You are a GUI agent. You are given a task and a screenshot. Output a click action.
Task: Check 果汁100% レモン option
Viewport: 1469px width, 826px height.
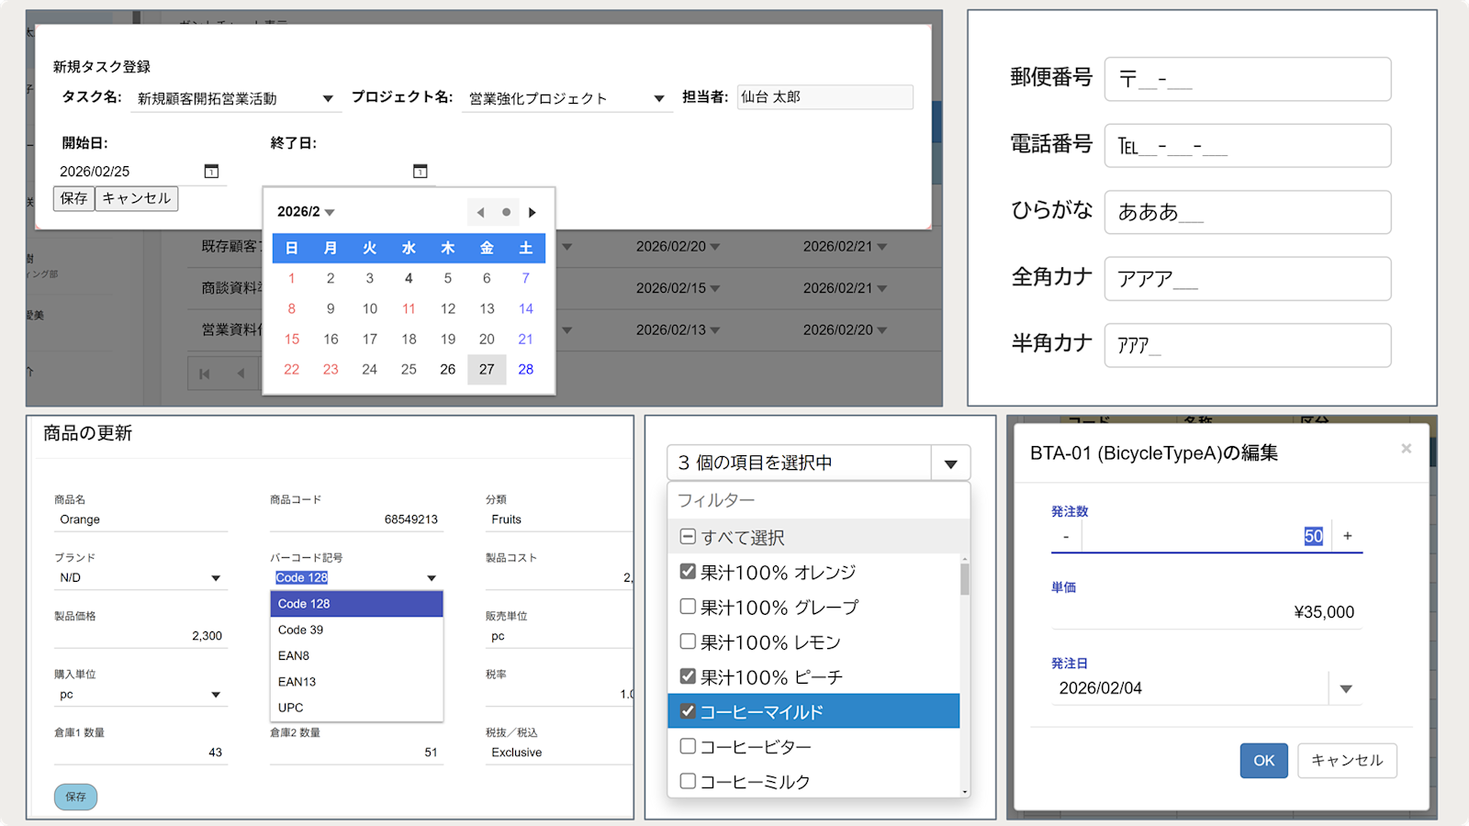tap(688, 642)
